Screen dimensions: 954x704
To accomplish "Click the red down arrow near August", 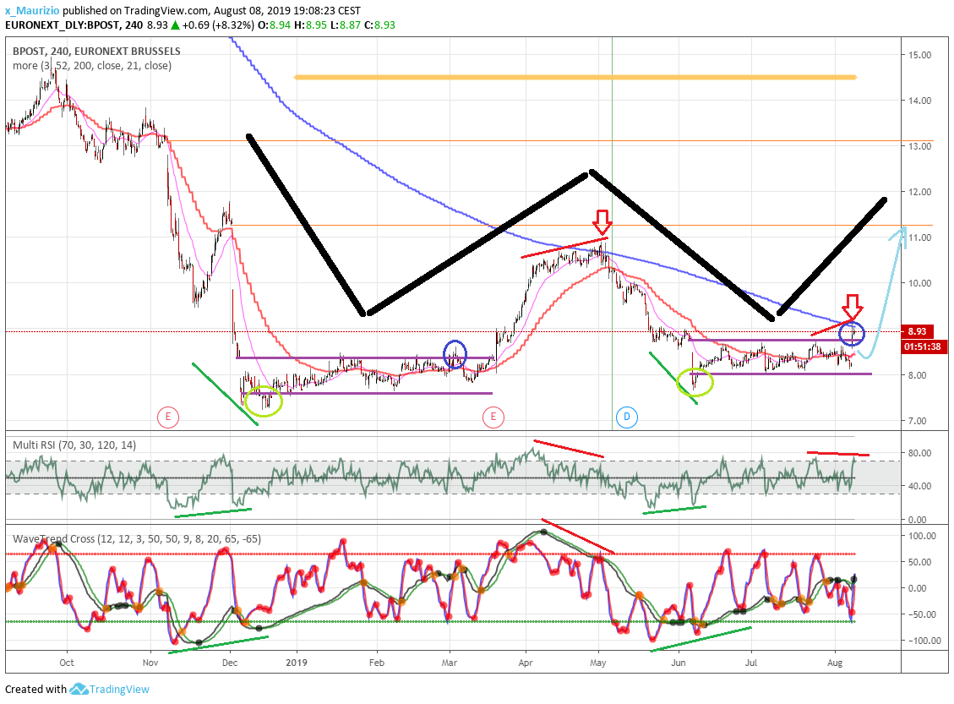I will (853, 305).
